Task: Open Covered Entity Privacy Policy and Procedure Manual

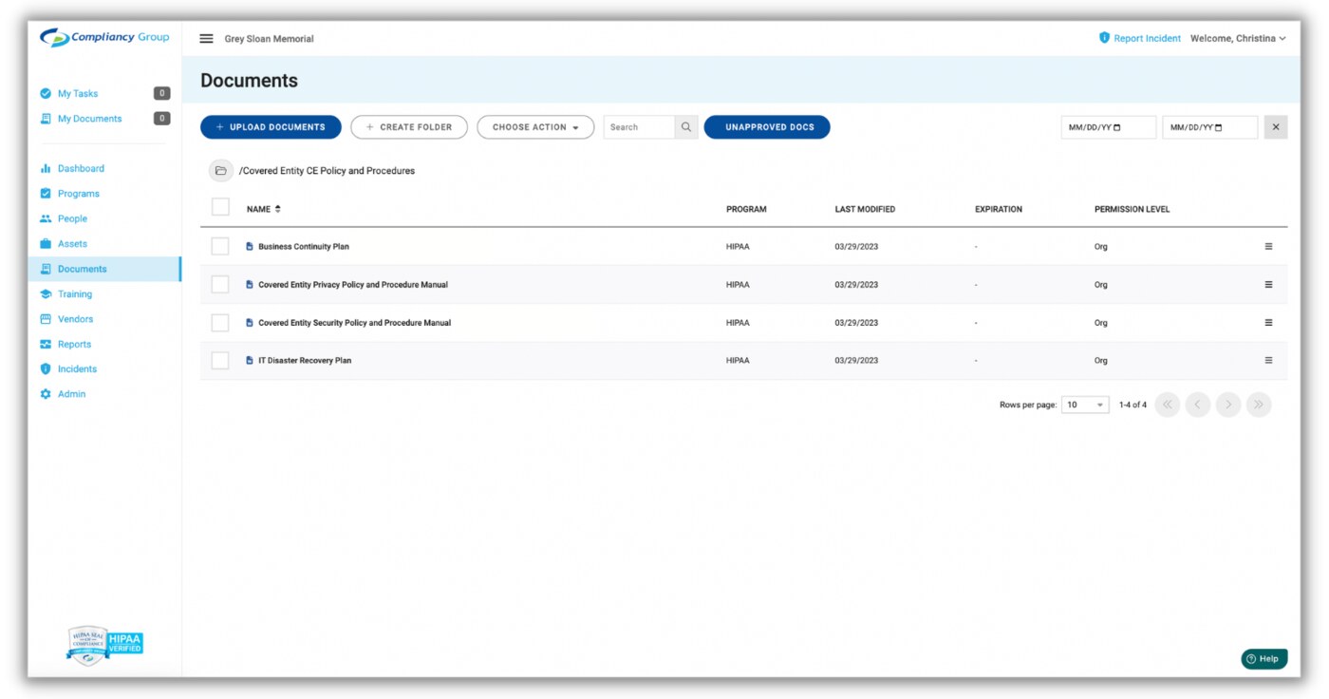Action: [x=353, y=285]
